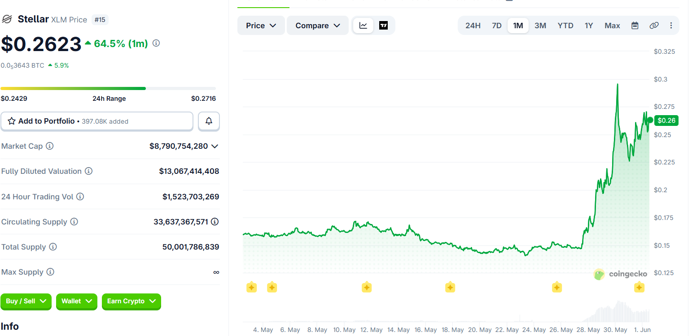This screenshot has height=336, width=692.
Task: Expand the Market Cap value chevron
Action: tap(215, 146)
